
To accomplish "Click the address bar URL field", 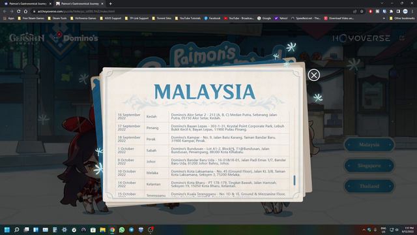I will (x=192, y=12).
